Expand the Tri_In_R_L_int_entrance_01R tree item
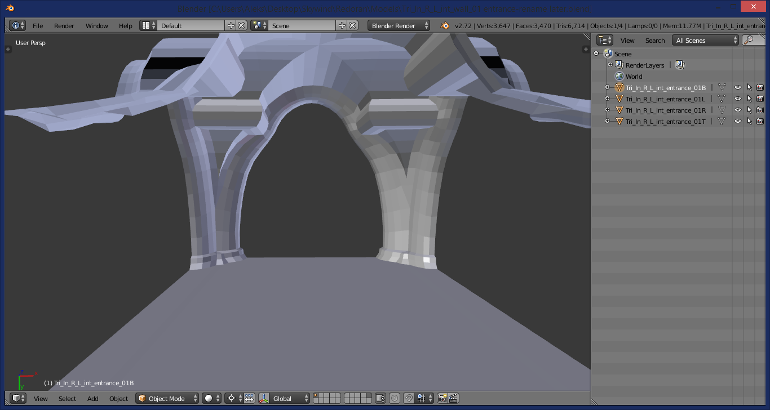Image resolution: width=770 pixels, height=410 pixels. [x=607, y=110]
